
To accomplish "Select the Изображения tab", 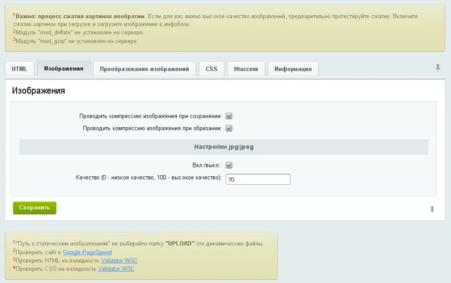I will (63, 69).
